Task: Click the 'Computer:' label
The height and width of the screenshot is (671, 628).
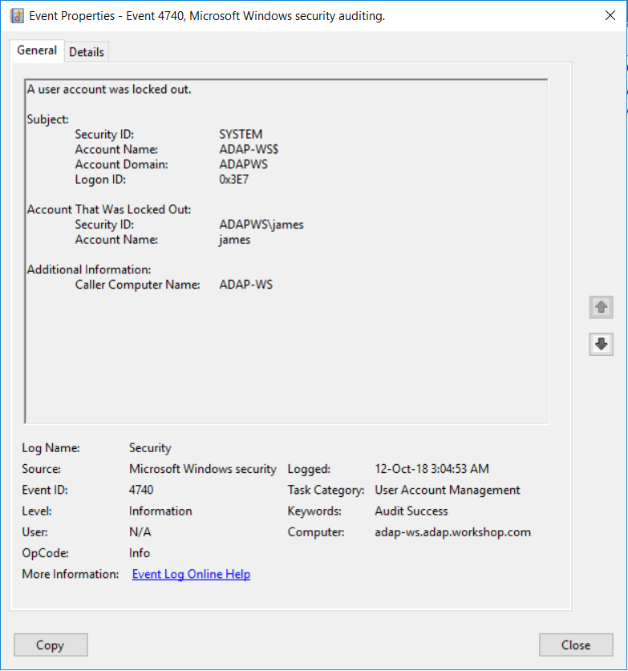Action: (316, 532)
